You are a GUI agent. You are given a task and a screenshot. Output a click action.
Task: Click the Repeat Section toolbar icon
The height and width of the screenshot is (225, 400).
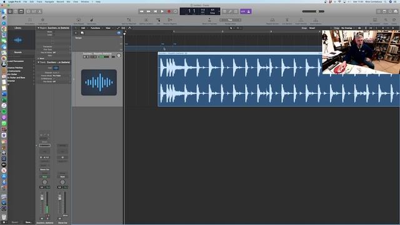272,21
